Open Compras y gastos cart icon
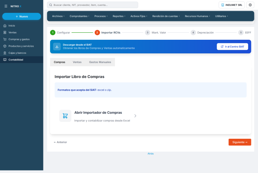258x173 pixels. pyautogui.click(x=5, y=39)
